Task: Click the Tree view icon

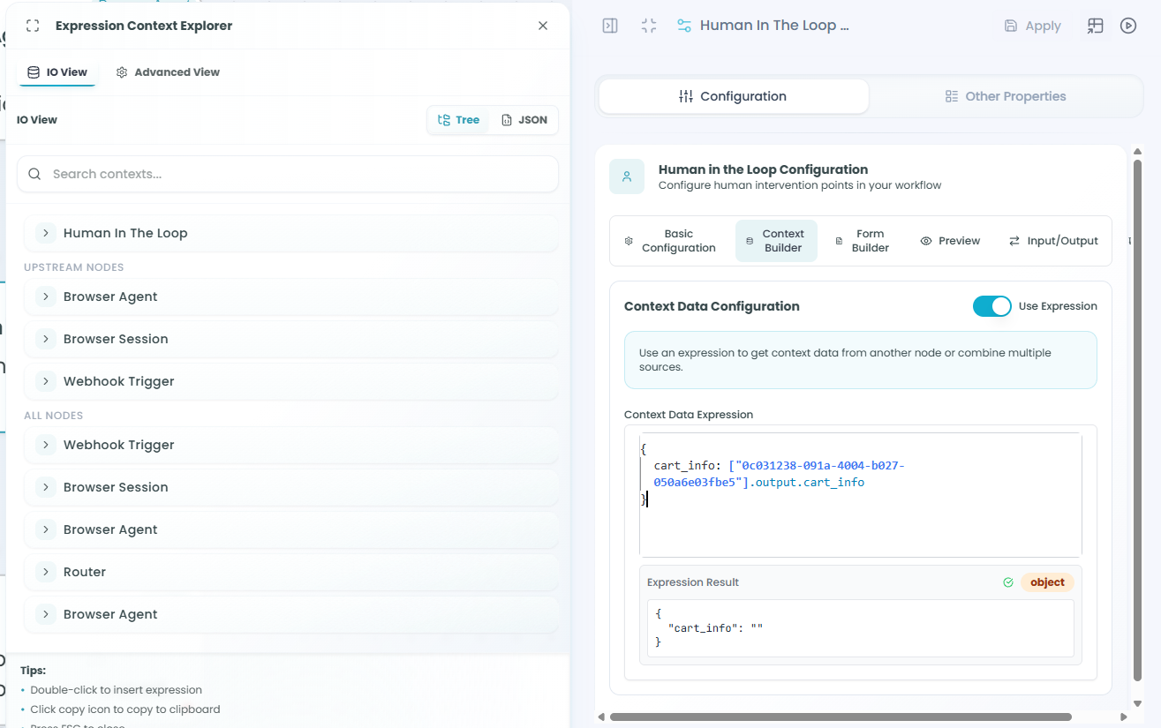Action: coord(444,120)
